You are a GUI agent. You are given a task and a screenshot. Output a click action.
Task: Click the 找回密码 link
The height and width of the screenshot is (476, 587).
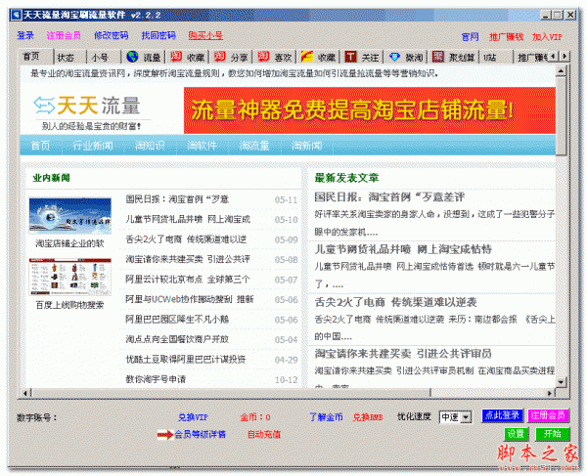pos(158,35)
